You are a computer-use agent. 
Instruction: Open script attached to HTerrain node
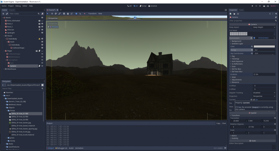(x=40, y=30)
